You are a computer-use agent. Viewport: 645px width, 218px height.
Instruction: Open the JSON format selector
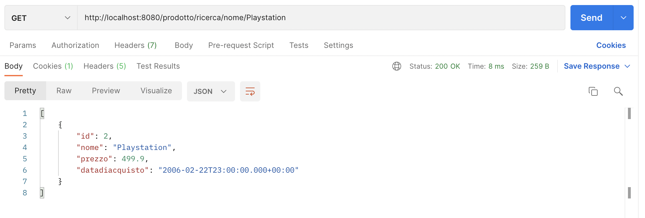(211, 91)
